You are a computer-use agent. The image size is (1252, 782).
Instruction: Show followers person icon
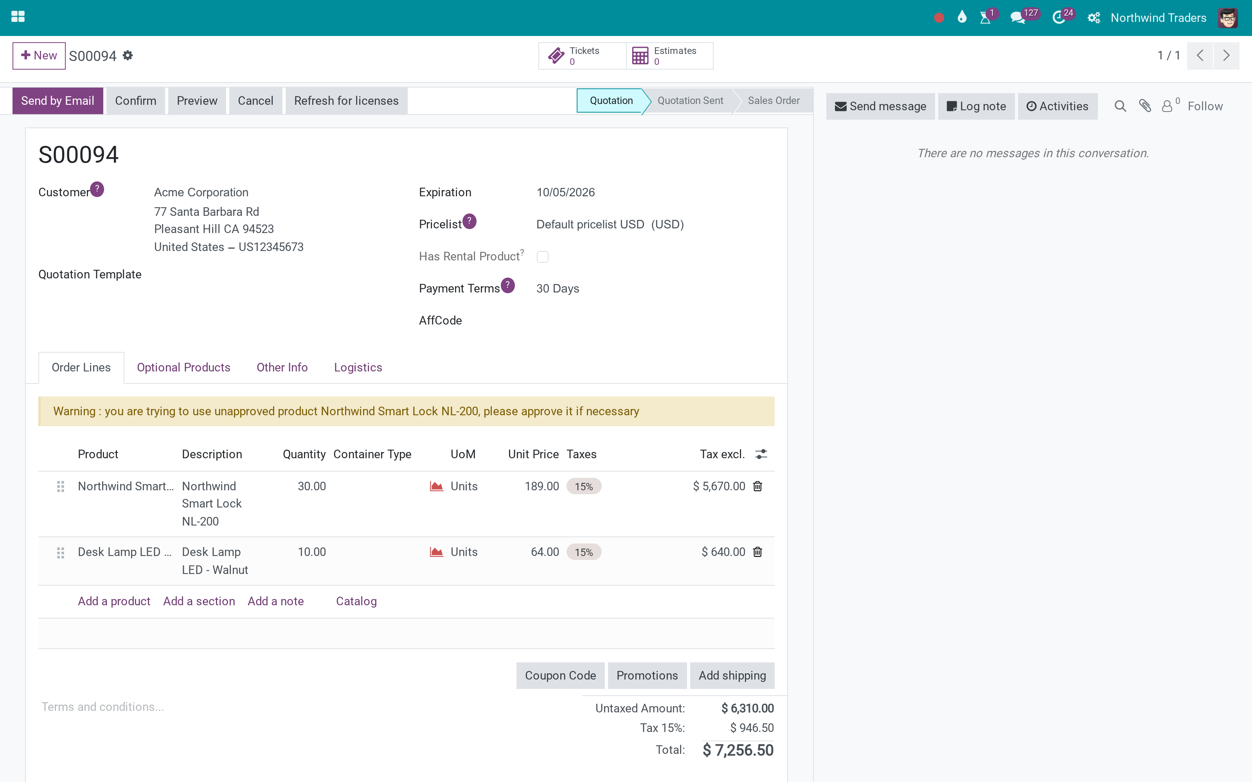tap(1167, 106)
